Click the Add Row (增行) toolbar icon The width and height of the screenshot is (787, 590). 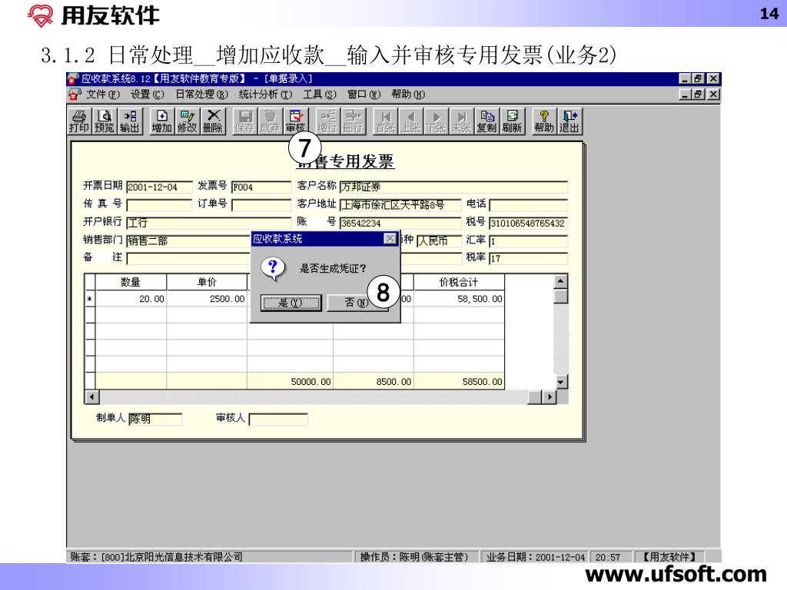(x=327, y=121)
